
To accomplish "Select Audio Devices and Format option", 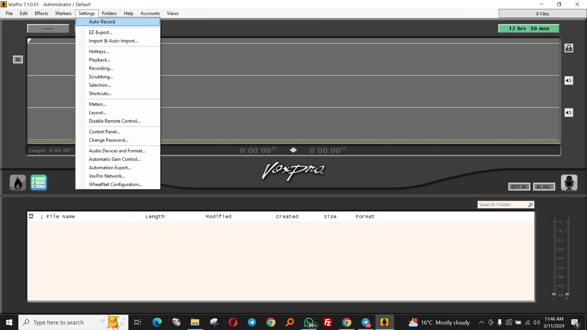I will click(117, 151).
